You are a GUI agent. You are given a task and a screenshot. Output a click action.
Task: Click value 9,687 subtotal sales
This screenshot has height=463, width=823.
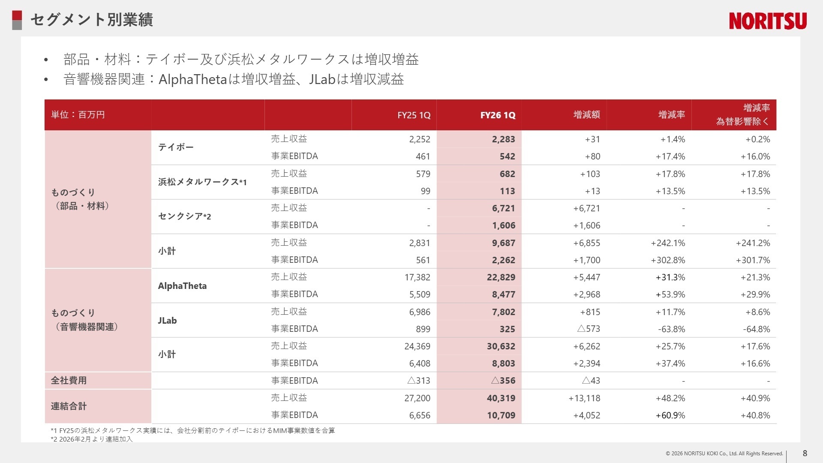[x=503, y=243]
